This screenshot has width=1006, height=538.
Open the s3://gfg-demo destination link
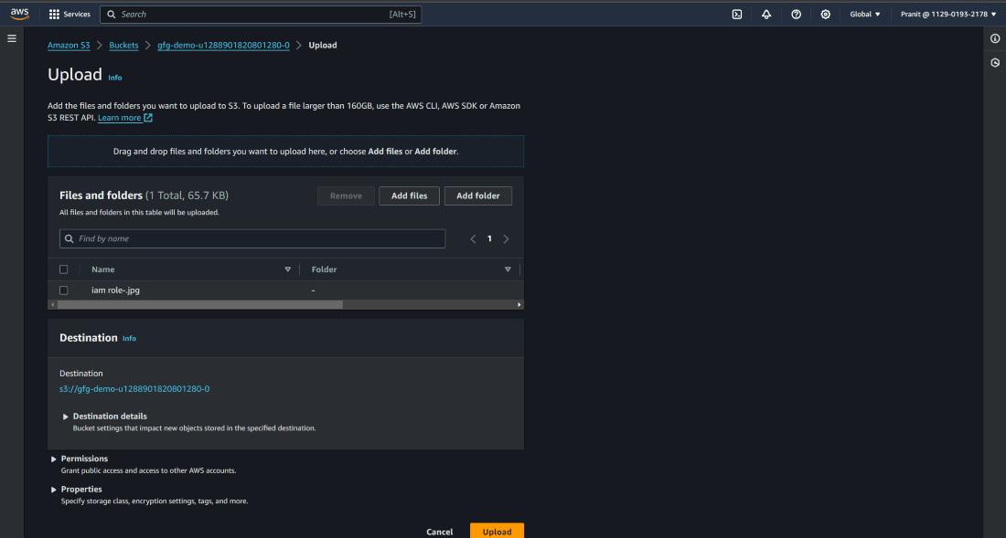click(134, 389)
